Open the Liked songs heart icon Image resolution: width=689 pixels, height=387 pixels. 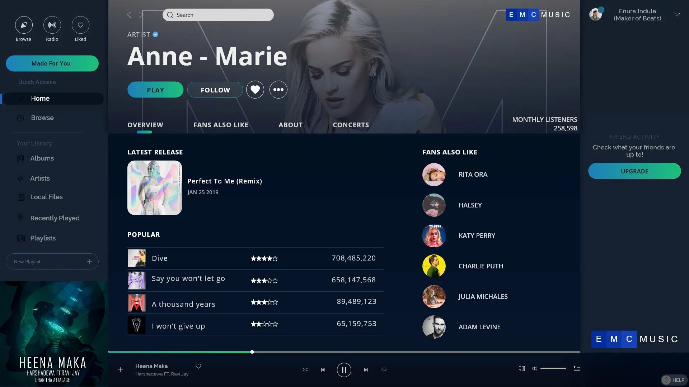click(80, 25)
